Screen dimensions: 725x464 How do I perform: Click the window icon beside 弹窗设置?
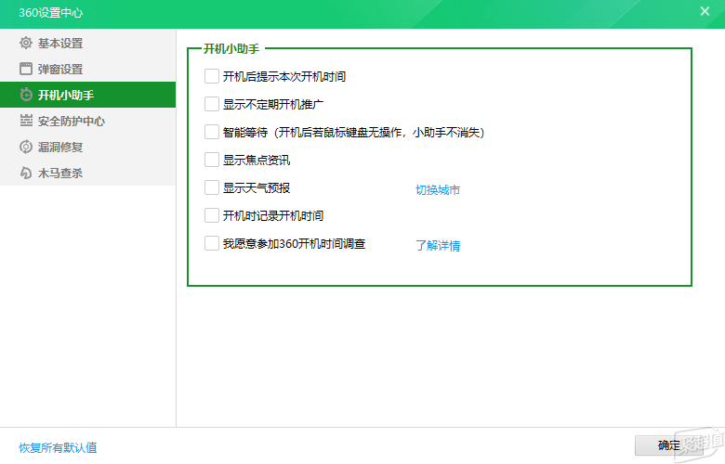coord(26,69)
